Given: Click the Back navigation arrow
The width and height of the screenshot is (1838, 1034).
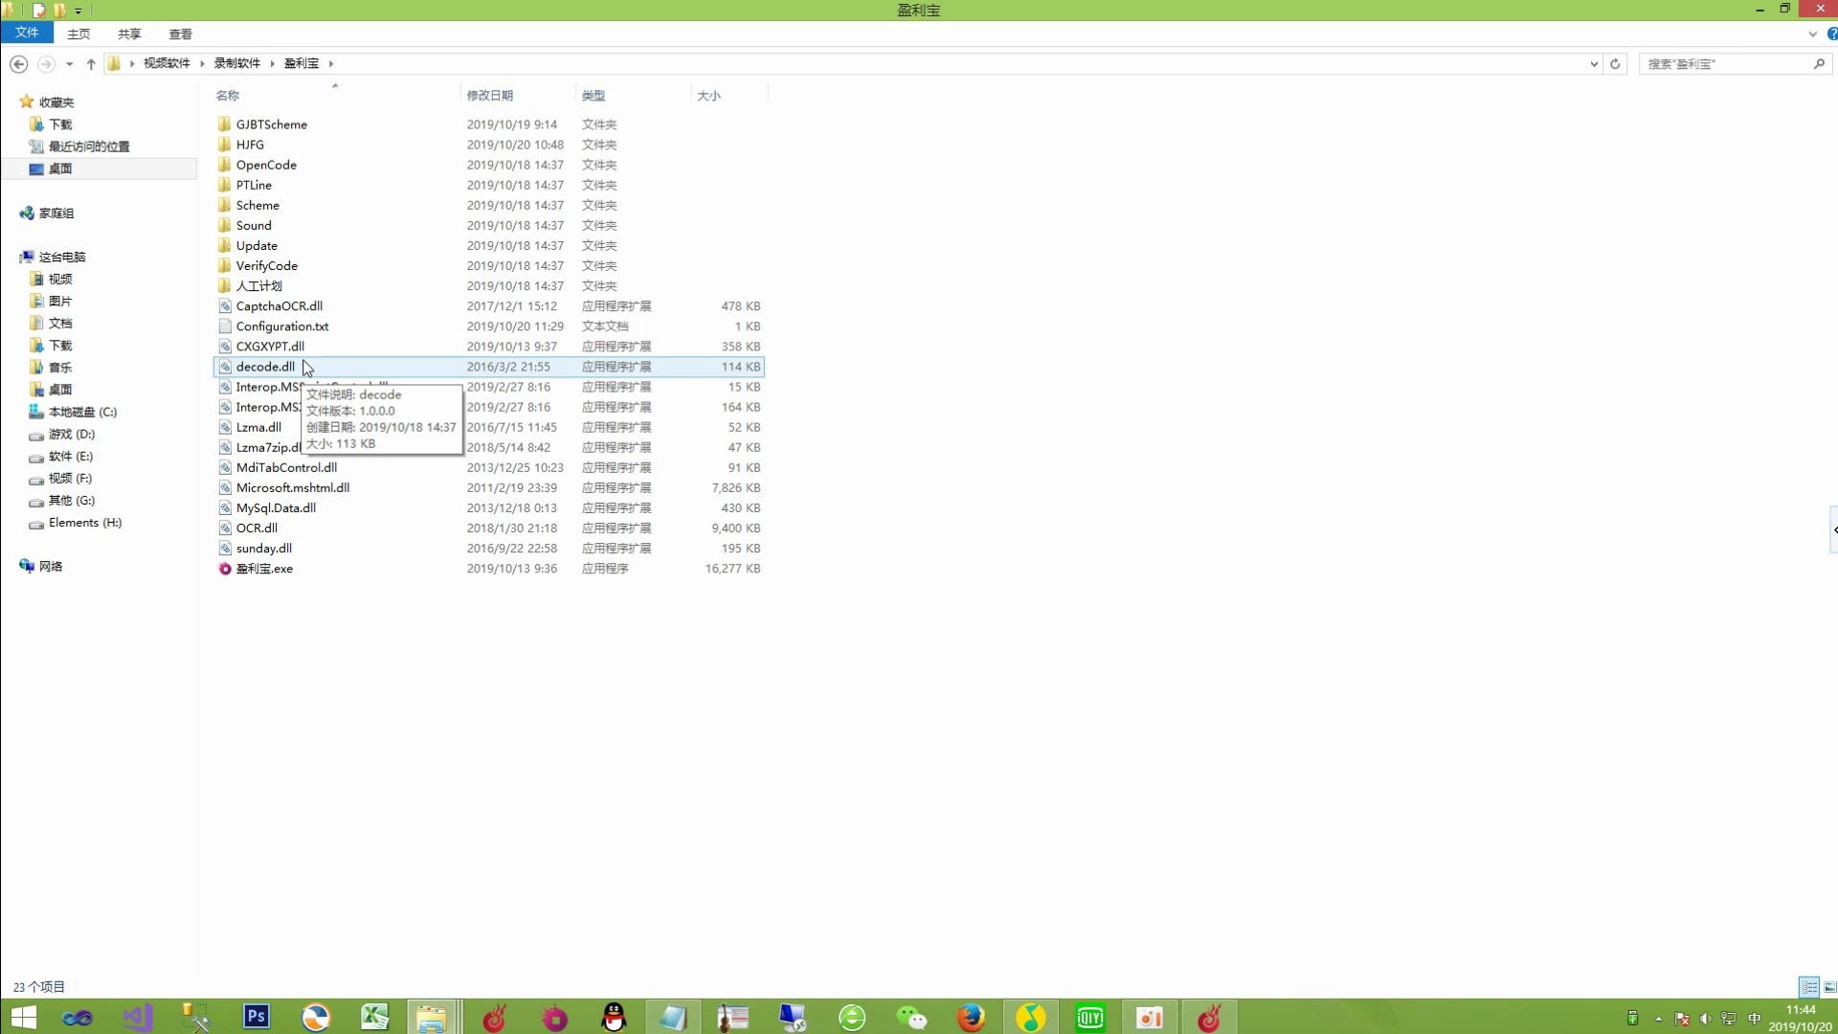Looking at the screenshot, I should [x=18, y=64].
